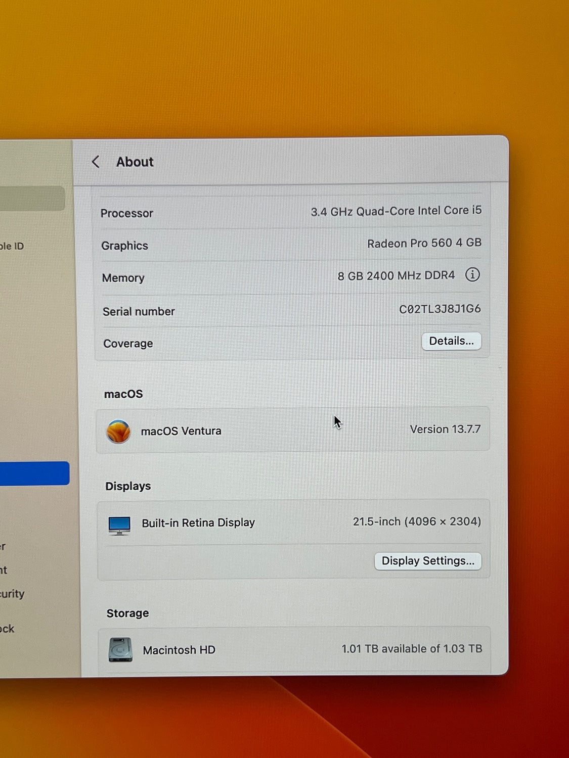Screen dimensions: 569x758
Task: Select '8 GB 2400 MHz DDR4' value
Action: pyautogui.click(x=396, y=275)
